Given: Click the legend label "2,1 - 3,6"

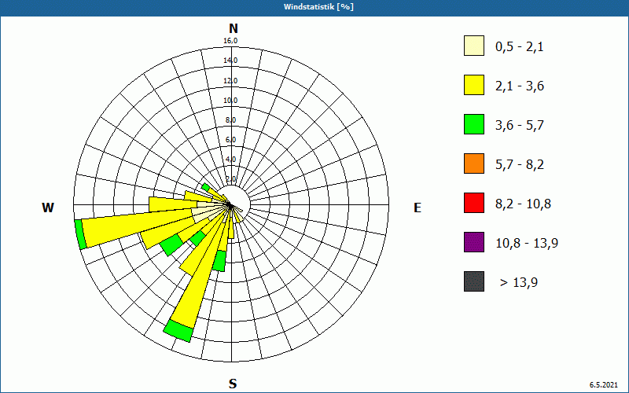Looking at the screenshot, I should (x=520, y=86).
